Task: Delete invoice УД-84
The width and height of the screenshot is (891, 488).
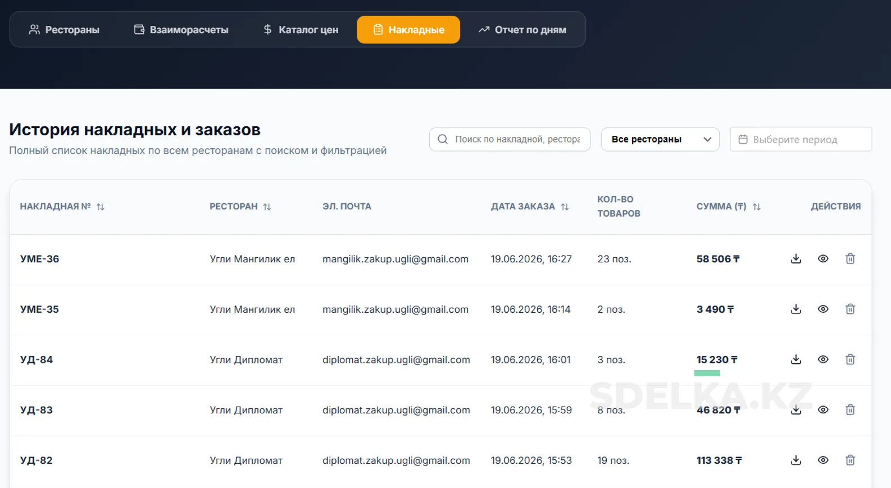Action: [x=851, y=359]
